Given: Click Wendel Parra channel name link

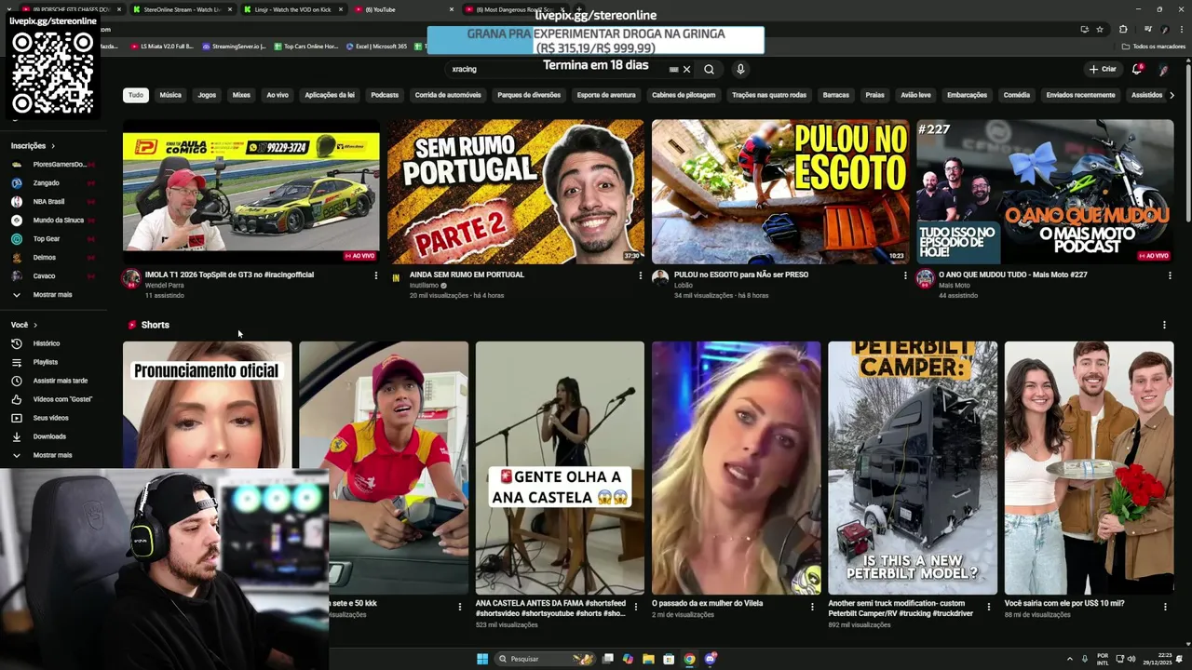Looking at the screenshot, I should click(164, 286).
